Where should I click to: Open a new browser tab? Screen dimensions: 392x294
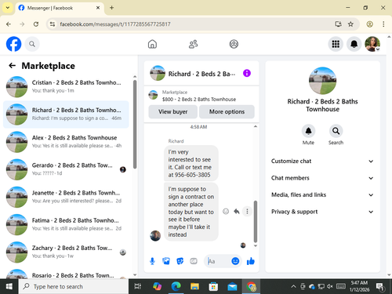coord(111,8)
